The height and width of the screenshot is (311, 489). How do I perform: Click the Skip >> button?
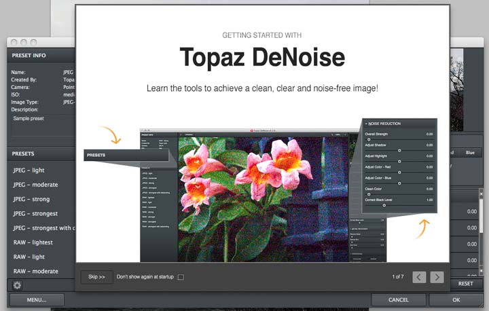[x=96, y=276]
